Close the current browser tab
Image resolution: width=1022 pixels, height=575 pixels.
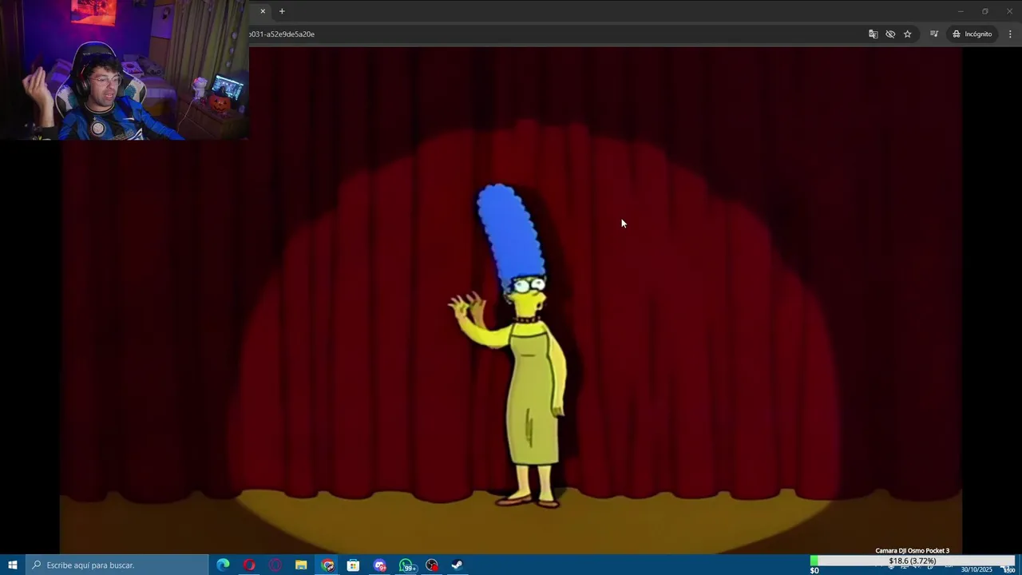263,11
